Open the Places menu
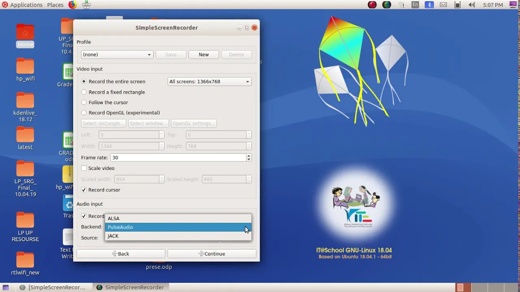 [55, 5]
